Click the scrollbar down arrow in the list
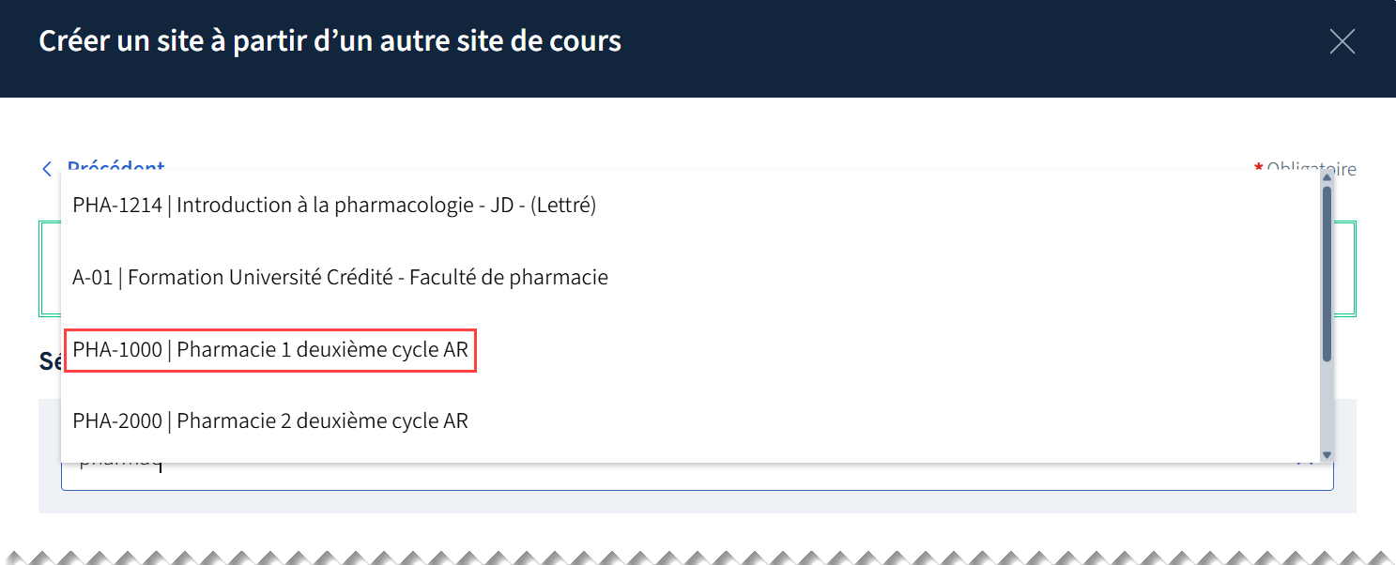 click(x=1327, y=454)
